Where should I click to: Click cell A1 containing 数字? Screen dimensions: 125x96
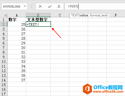click(x=17, y=20)
